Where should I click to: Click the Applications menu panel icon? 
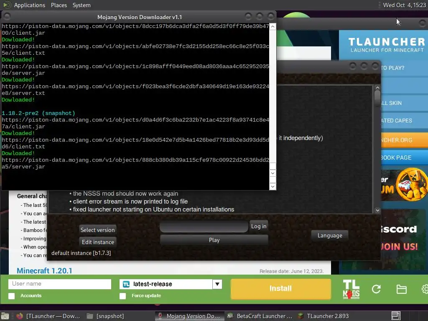pos(7,5)
